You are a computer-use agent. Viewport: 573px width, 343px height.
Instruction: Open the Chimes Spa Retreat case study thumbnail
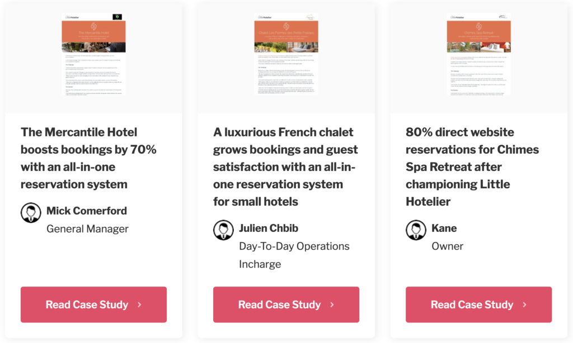478,53
